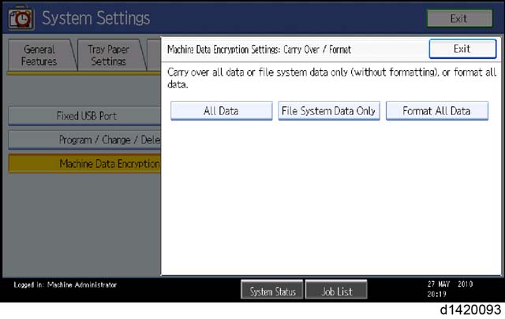Choose All Data carry over option
The image size is (505, 319).
221,111
